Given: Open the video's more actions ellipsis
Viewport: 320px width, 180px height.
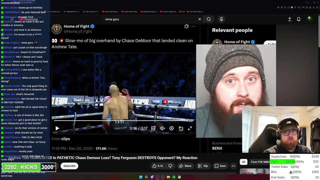Looking at the screenshot, I should tap(233, 166).
